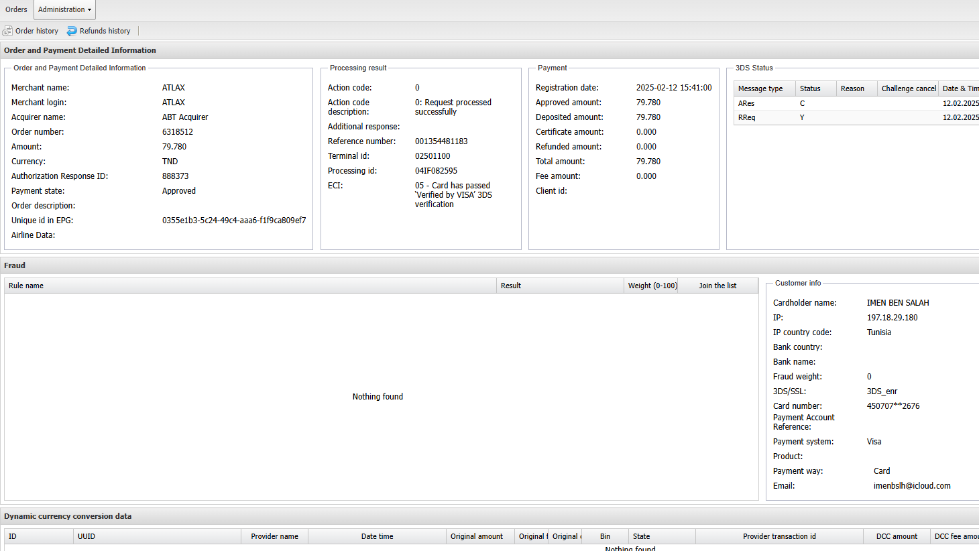Click the customer email imenbslh@icloud.com
This screenshot has height=551, width=979.
point(912,486)
